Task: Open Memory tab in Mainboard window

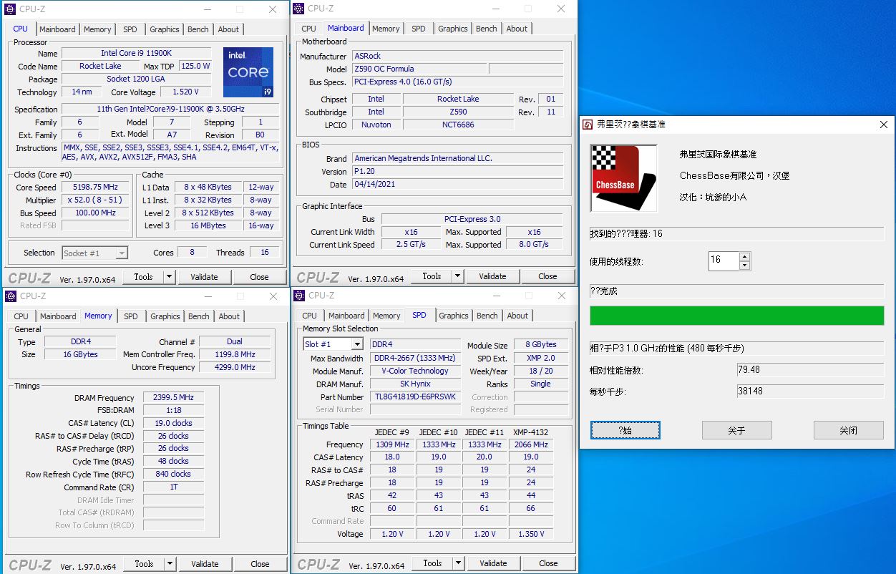Action: click(x=386, y=29)
